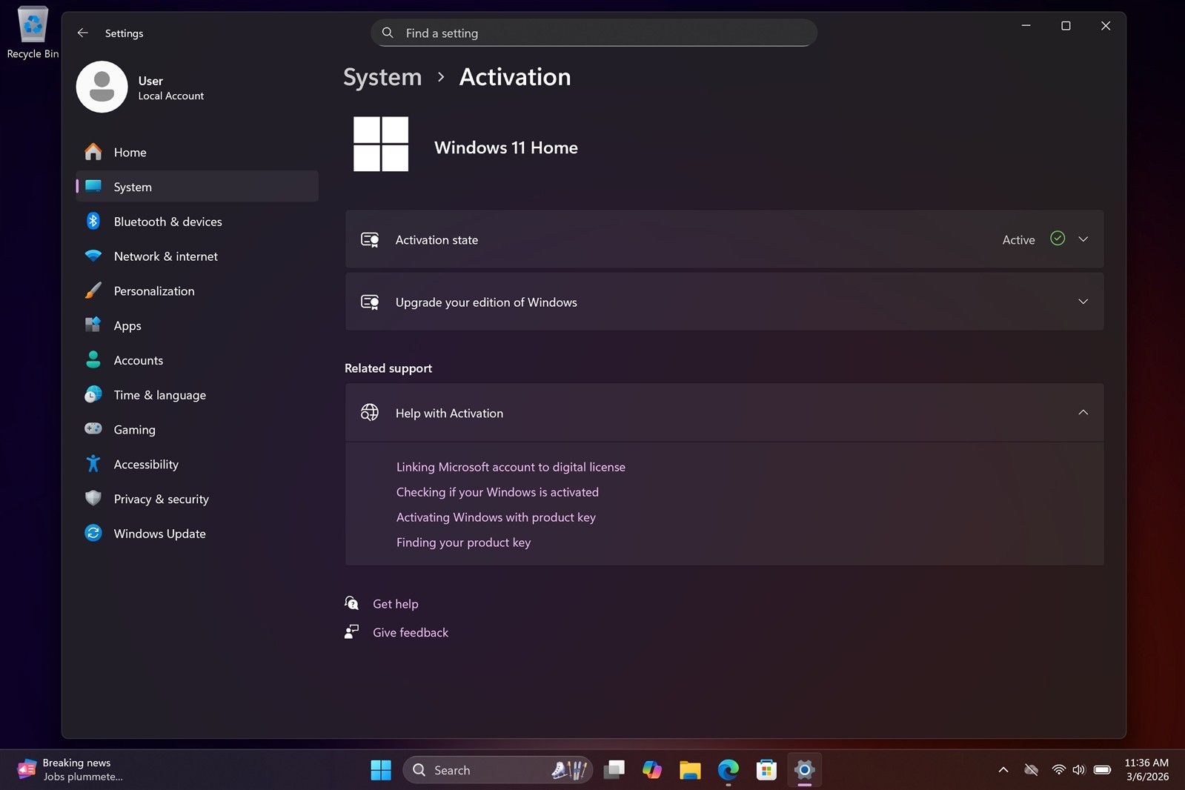The height and width of the screenshot is (790, 1185).
Task: Open Finding your product key link
Action: pos(463,542)
